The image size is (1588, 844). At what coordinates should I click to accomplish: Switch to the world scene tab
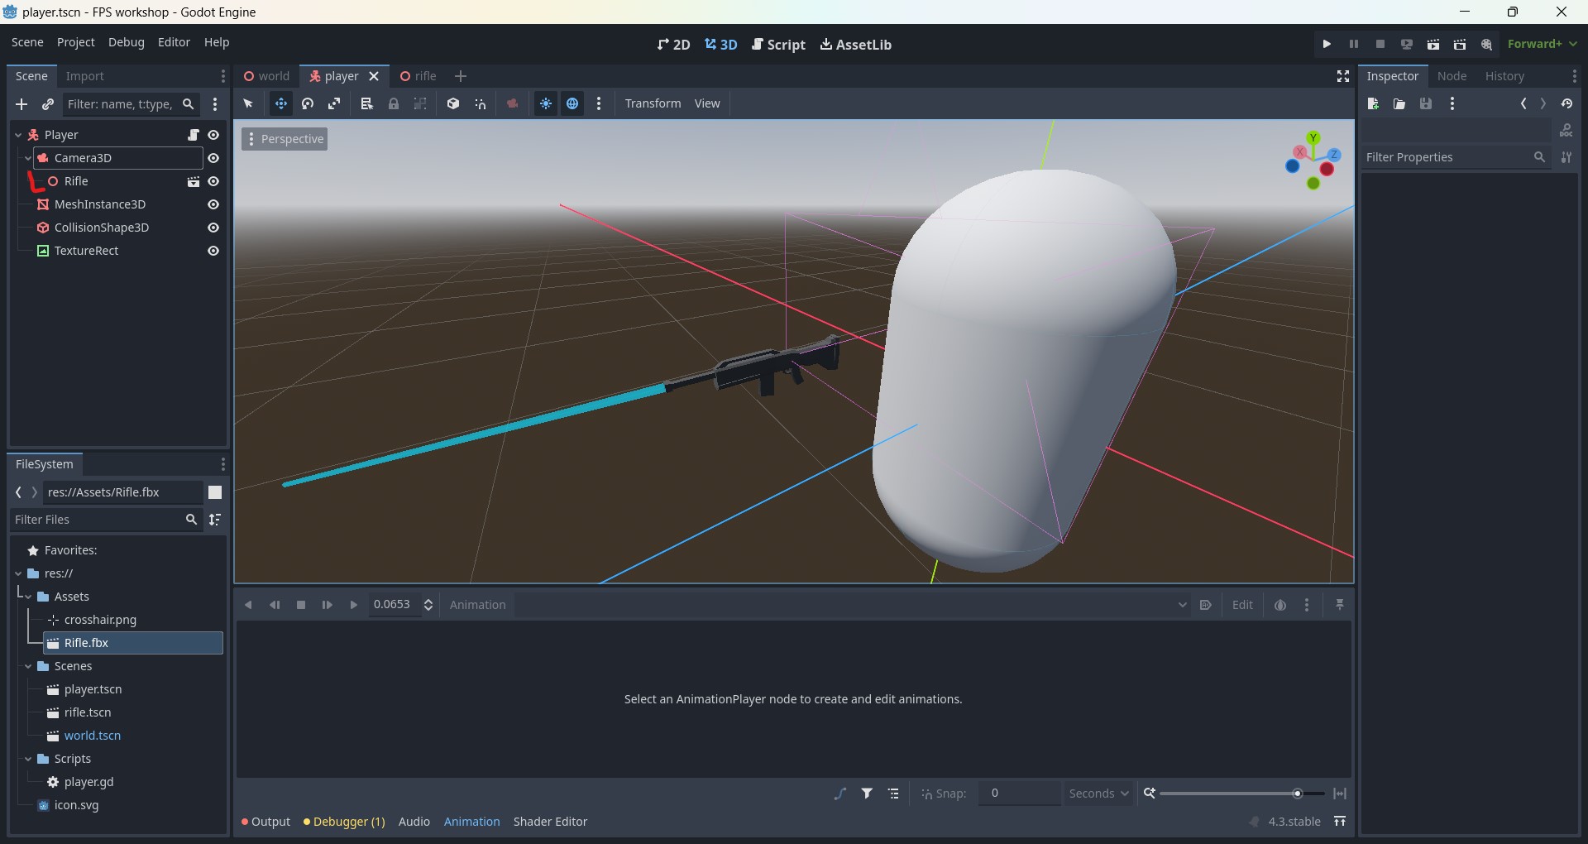(266, 76)
